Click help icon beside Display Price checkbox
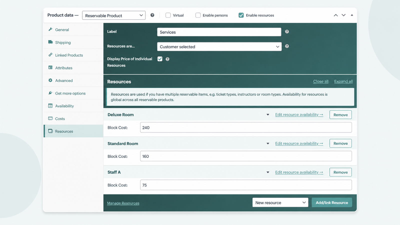400x225 pixels. (x=167, y=59)
